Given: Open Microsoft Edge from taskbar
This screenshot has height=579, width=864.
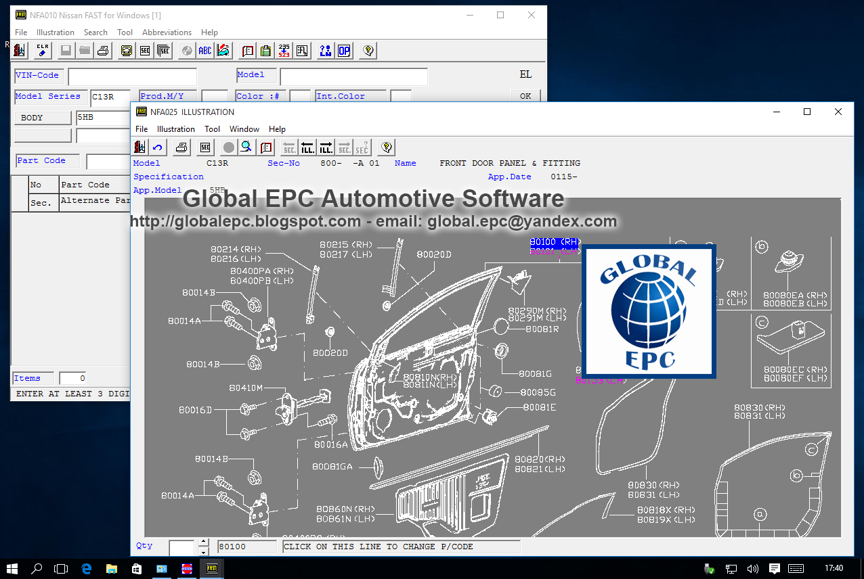Looking at the screenshot, I should point(87,569).
